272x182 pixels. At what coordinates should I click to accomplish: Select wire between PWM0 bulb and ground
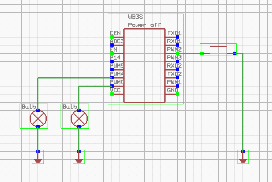pos(79,139)
